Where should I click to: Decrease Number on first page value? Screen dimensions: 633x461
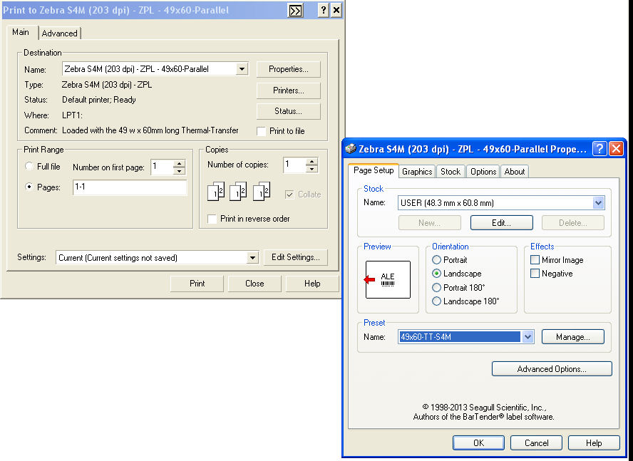click(179, 171)
